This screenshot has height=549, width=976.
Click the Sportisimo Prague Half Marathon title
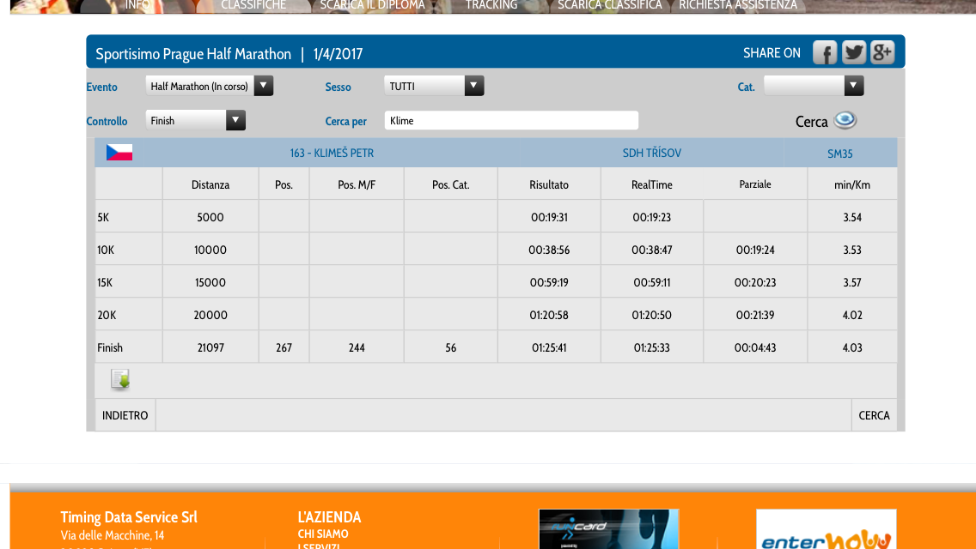coord(193,54)
